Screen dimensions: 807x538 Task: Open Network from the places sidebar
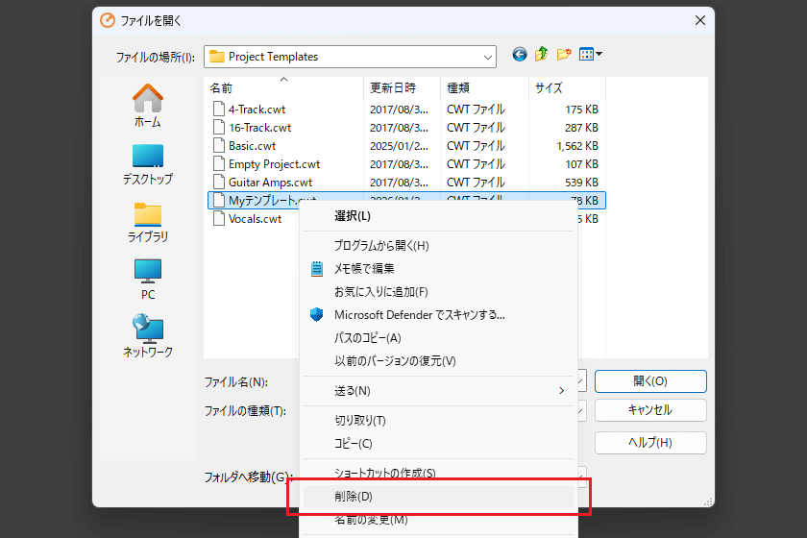(x=147, y=336)
